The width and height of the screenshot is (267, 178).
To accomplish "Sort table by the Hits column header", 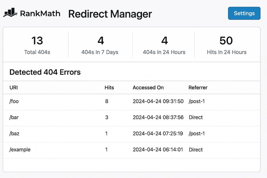I will pyautogui.click(x=109, y=88).
